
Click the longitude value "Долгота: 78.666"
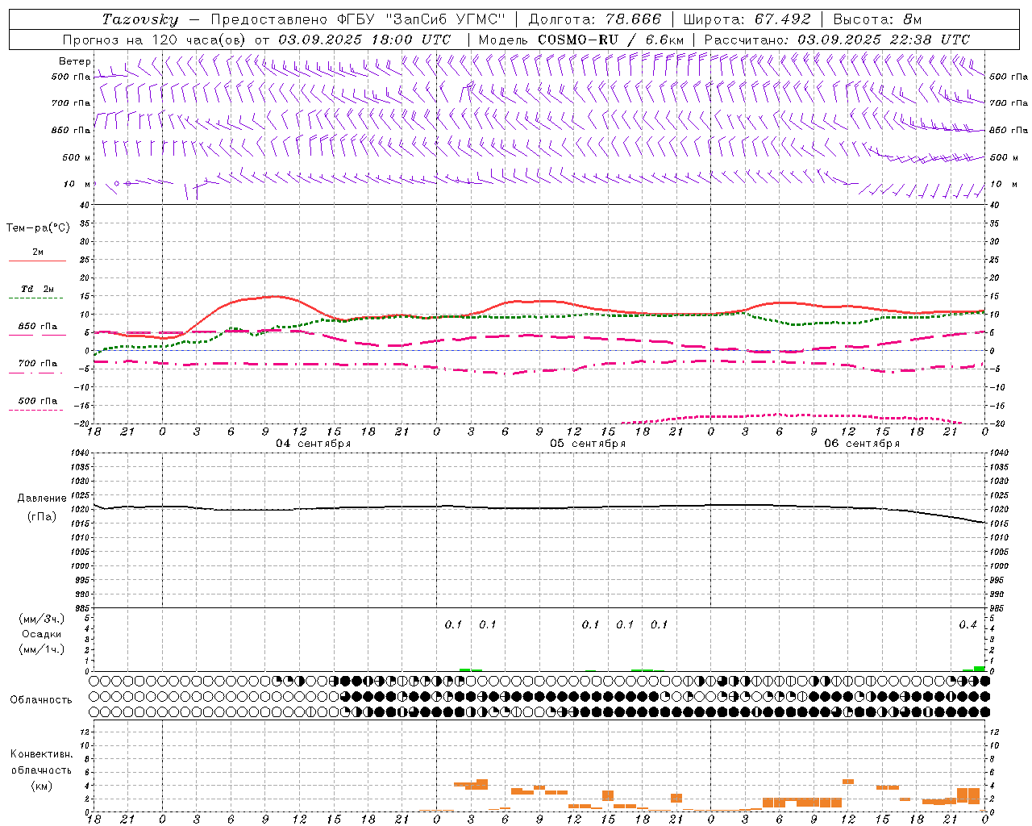pyautogui.click(x=595, y=19)
